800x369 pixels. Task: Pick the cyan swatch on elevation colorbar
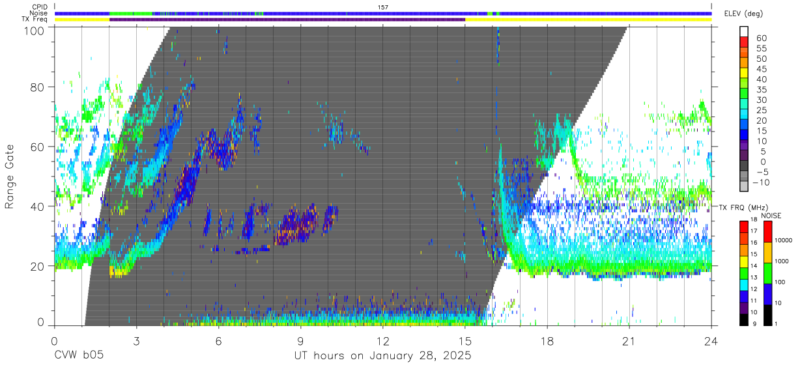pos(745,115)
